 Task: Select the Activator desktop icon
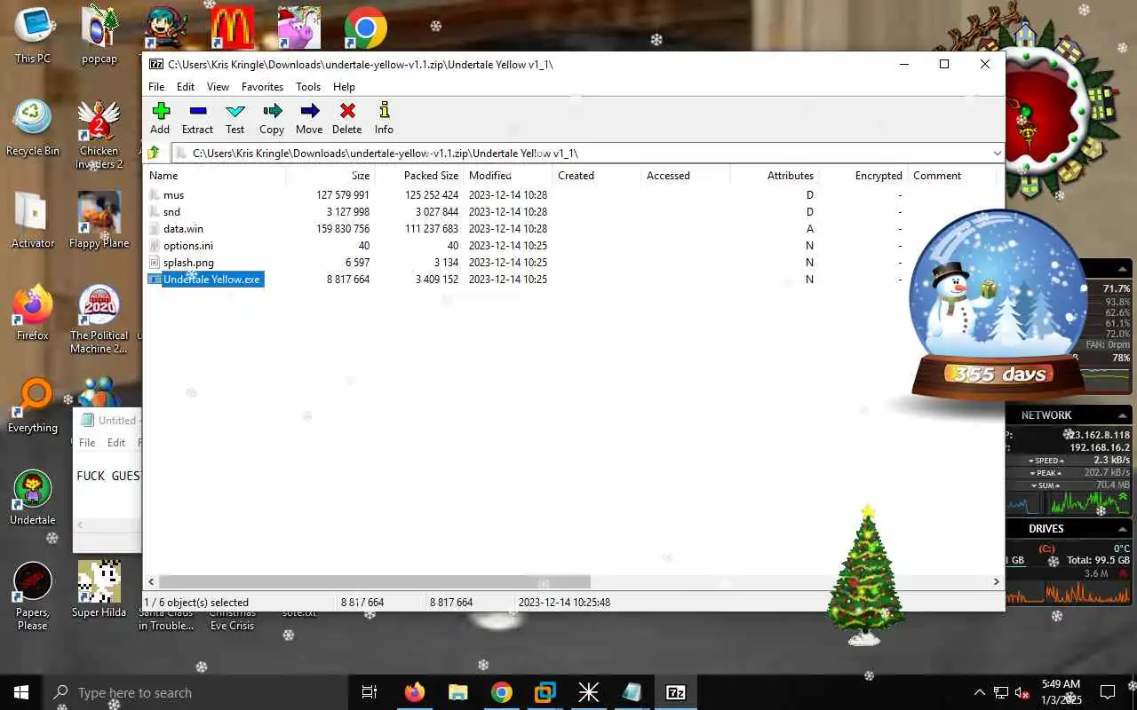pos(33,220)
